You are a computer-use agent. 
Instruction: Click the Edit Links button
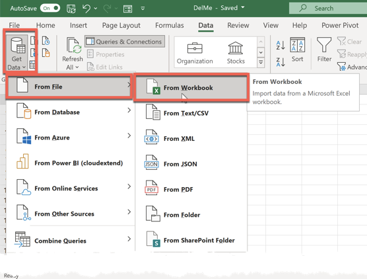pyautogui.click(x=105, y=67)
